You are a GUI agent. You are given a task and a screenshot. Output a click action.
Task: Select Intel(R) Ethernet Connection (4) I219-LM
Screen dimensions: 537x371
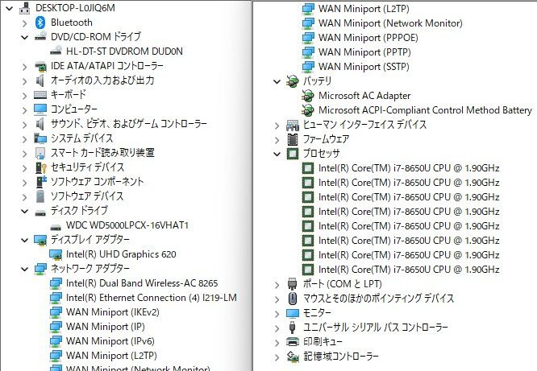(151, 298)
